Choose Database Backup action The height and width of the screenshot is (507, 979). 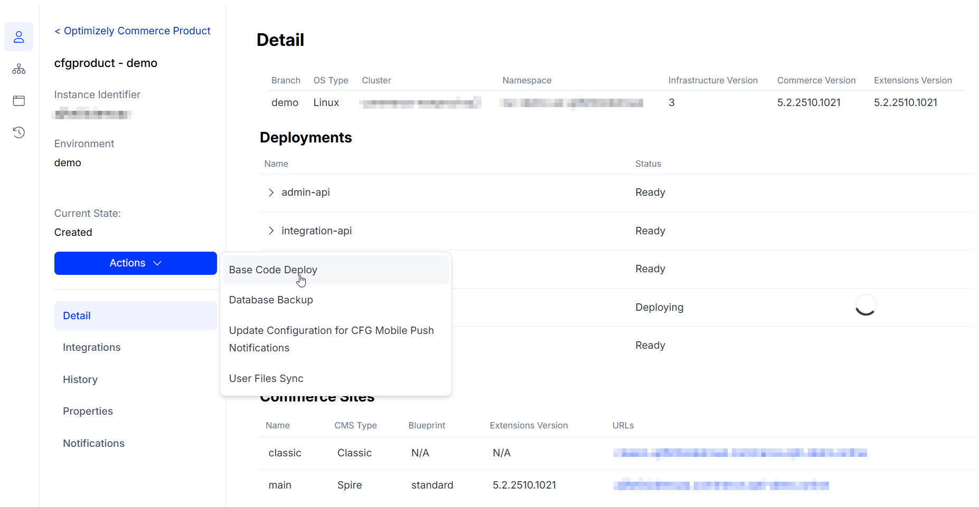tap(271, 300)
